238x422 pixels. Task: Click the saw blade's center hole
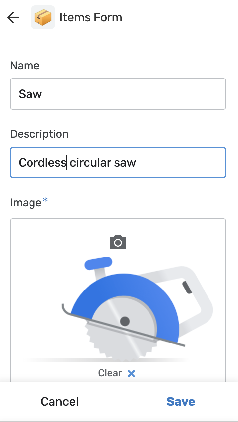125,321
